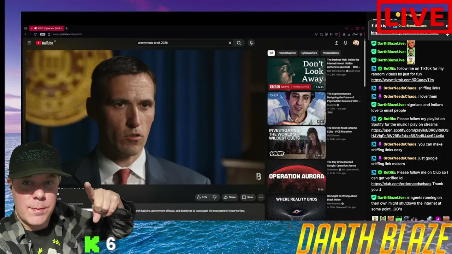Select the All filter chip
The width and height of the screenshot is (452, 254).
pyautogui.click(x=271, y=53)
